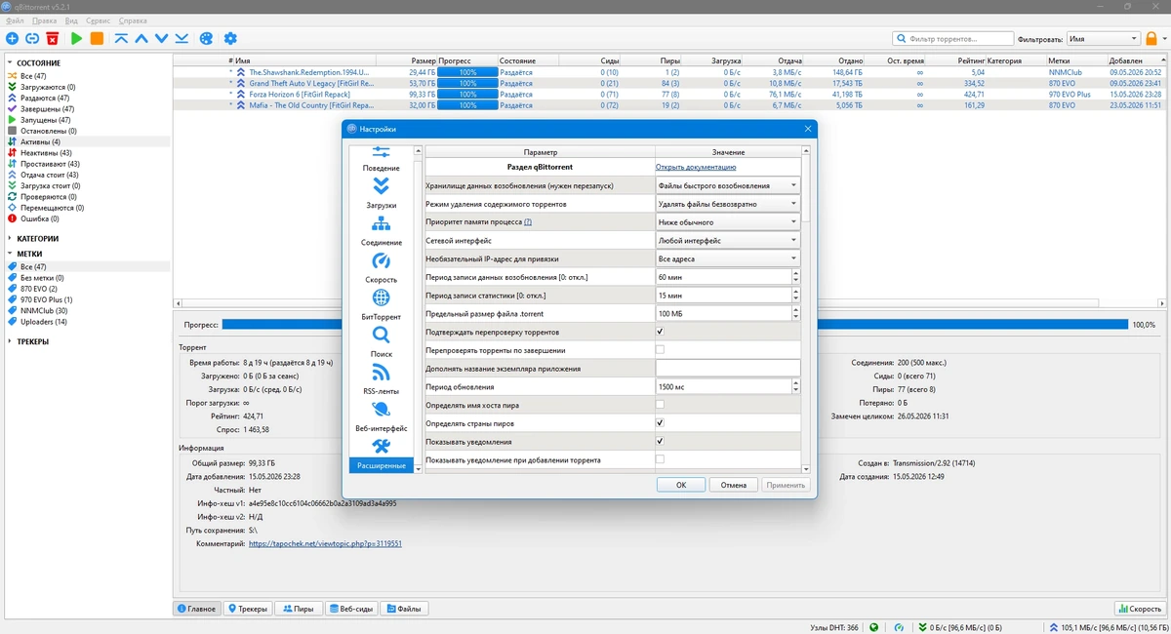Click the orange stop torrent icon
Image resolution: width=1171 pixels, height=634 pixels.
tap(97, 39)
